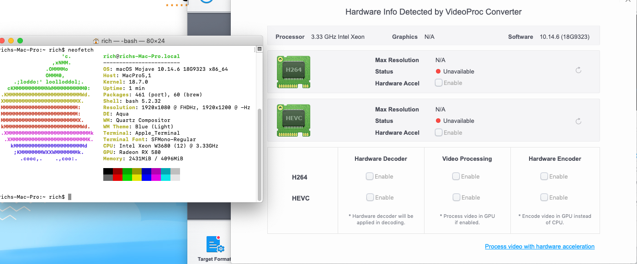637x264 pixels.
Task: Click 'rich@richs-Mac-Pro.local' in Terminal
Action: coord(142,56)
